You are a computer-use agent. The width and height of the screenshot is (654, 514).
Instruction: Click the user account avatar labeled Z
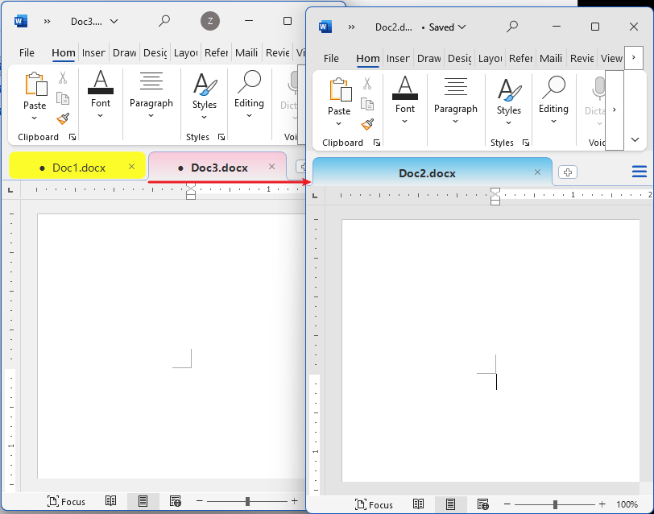[x=210, y=21]
